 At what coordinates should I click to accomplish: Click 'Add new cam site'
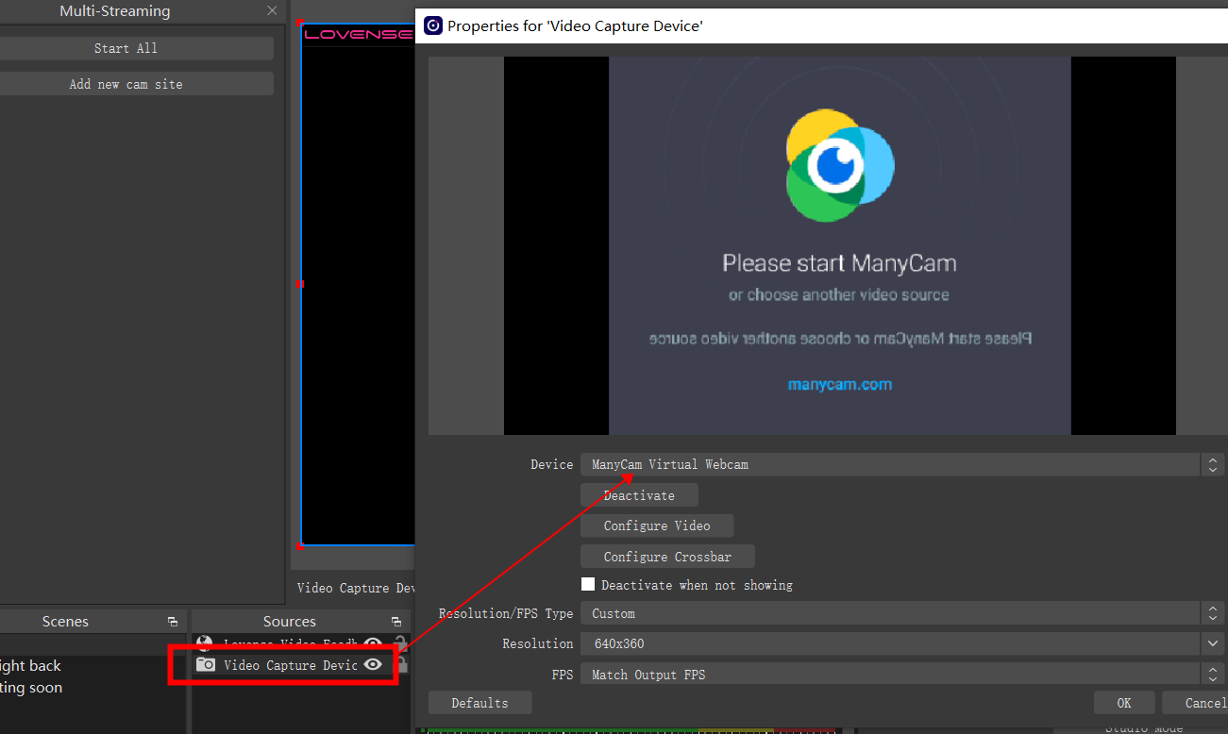point(126,83)
